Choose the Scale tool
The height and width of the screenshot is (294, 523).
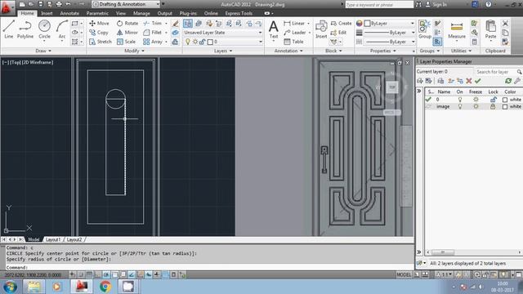click(126, 42)
